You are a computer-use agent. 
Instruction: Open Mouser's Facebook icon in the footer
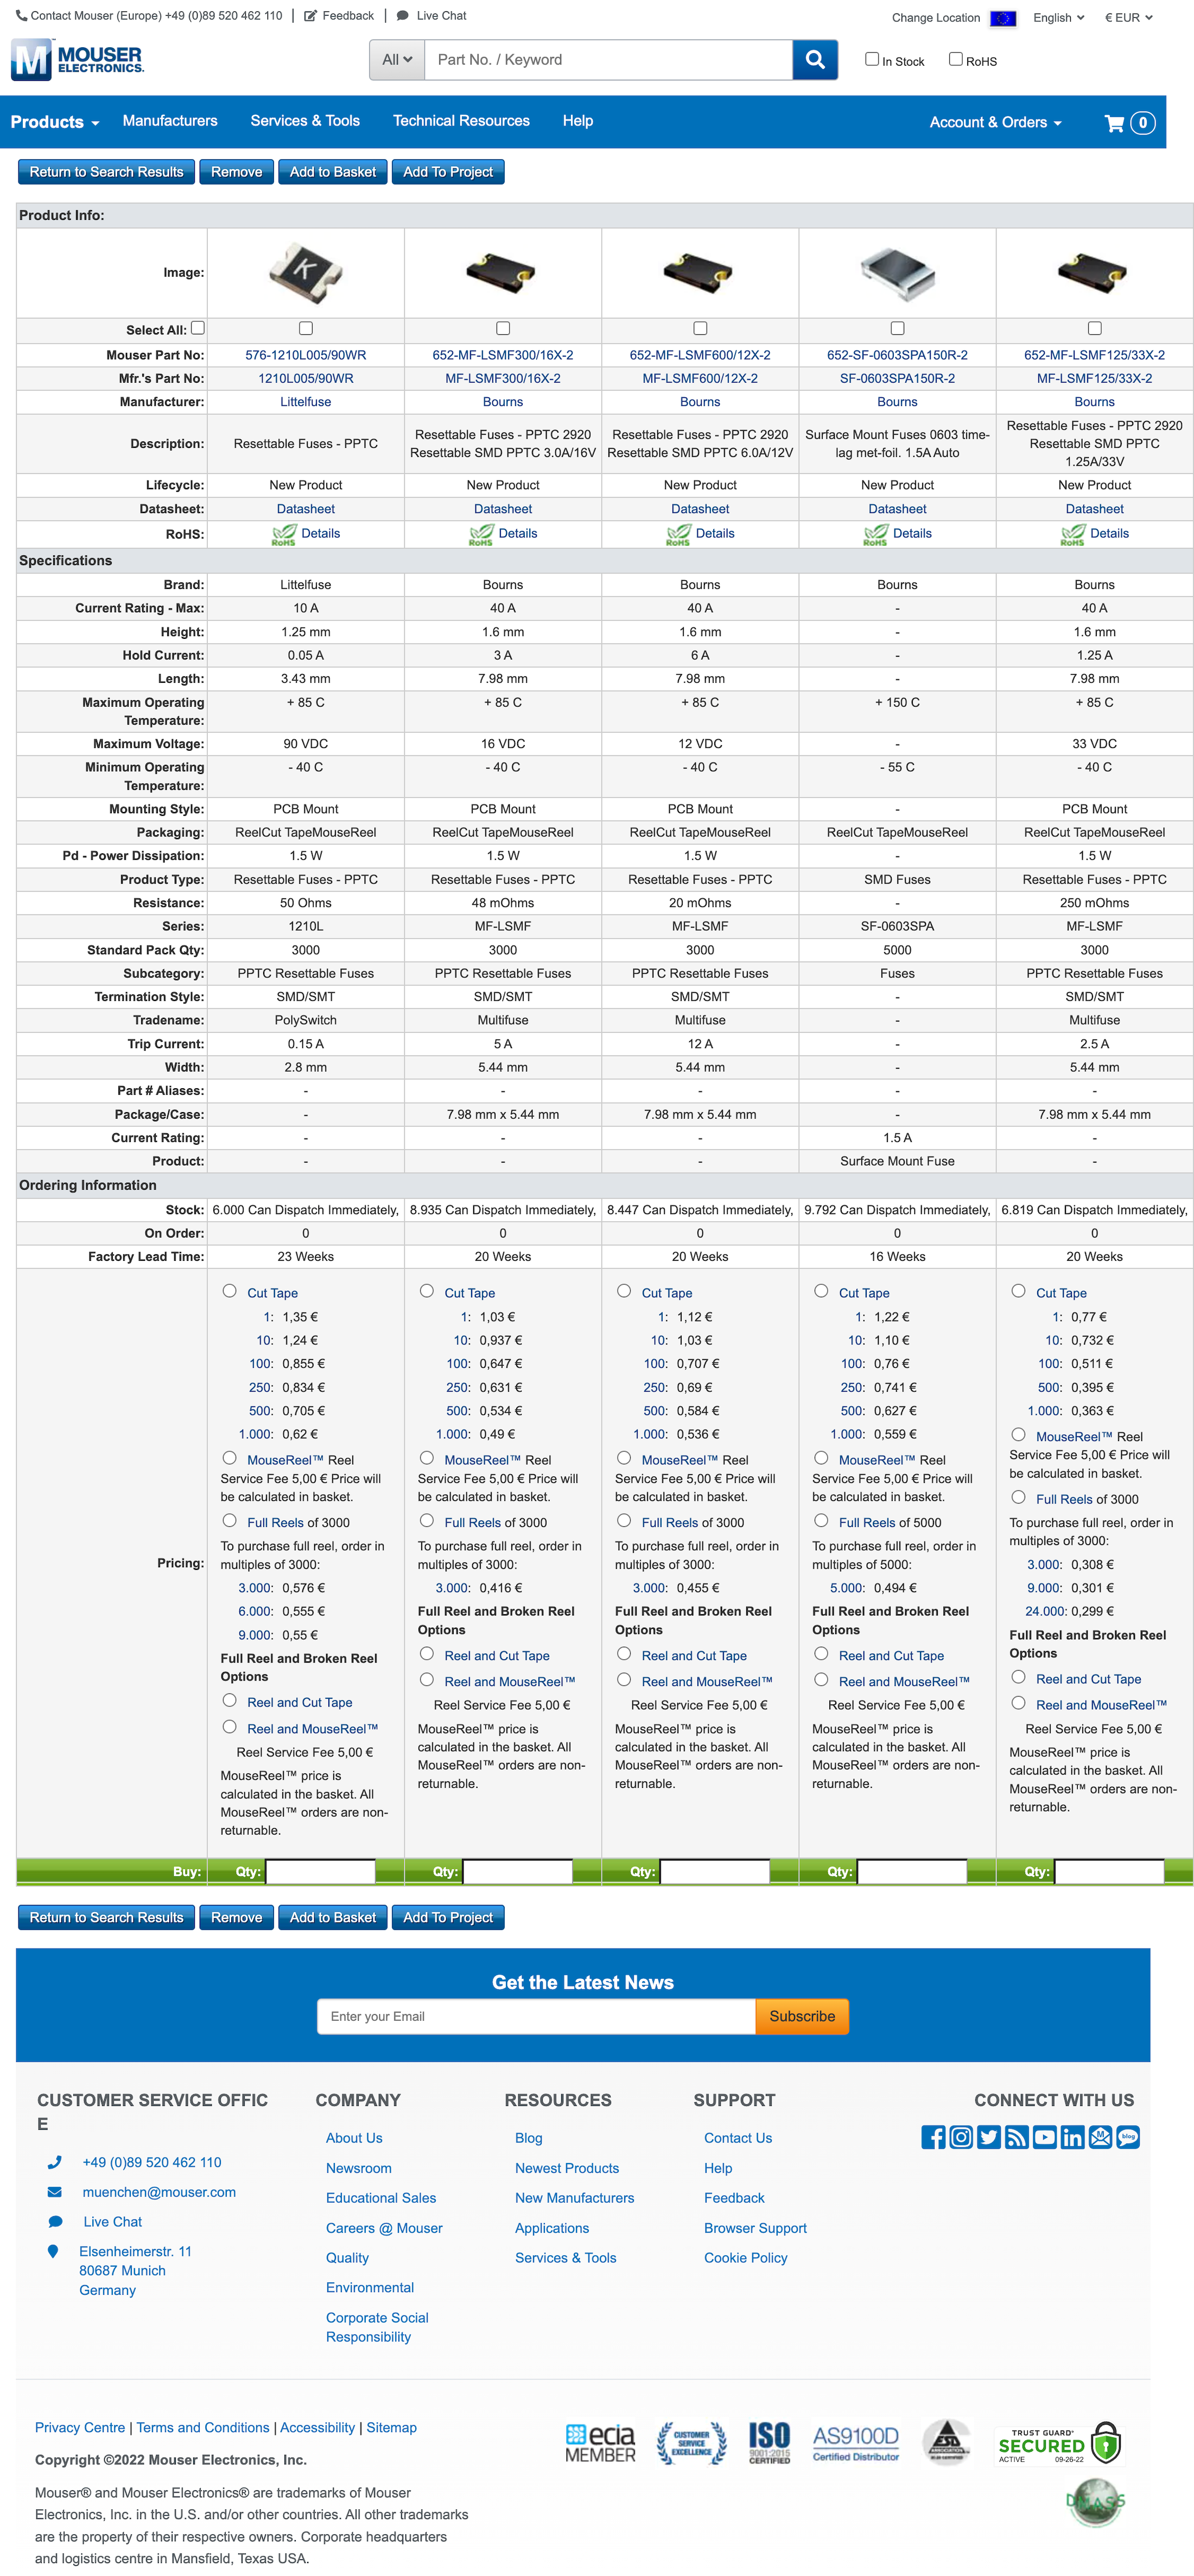[933, 2137]
